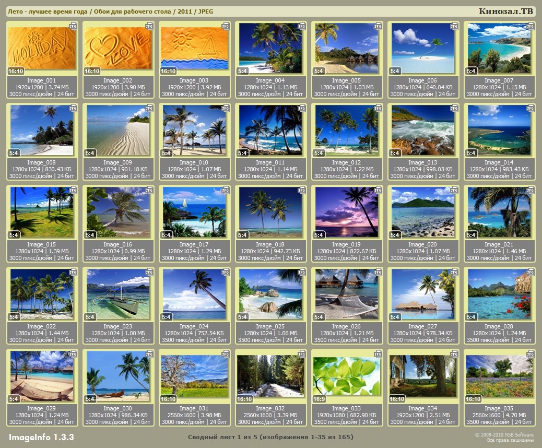Click the ImageInfo 1.3.3 label

(x=41, y=437)
